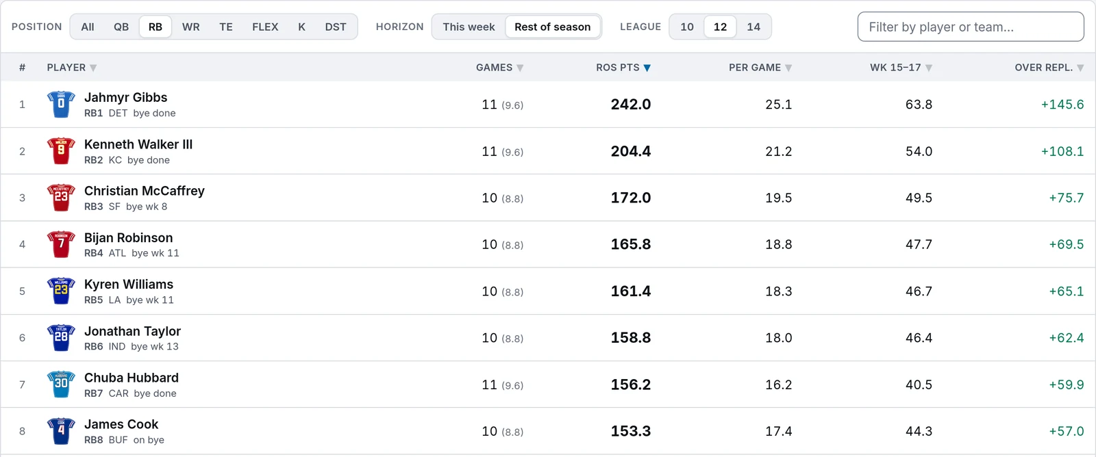Click the 'RB6 IND bye wk 13' subtitle
The height and width of the screenshot is (457, 1096).
[x=132, y=347]
